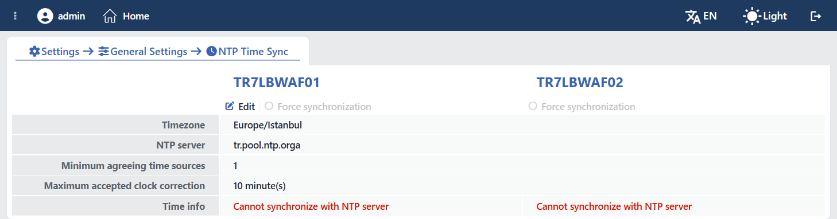Click the admin user avatar icon
837x219 pixels.
coord(45,16)
